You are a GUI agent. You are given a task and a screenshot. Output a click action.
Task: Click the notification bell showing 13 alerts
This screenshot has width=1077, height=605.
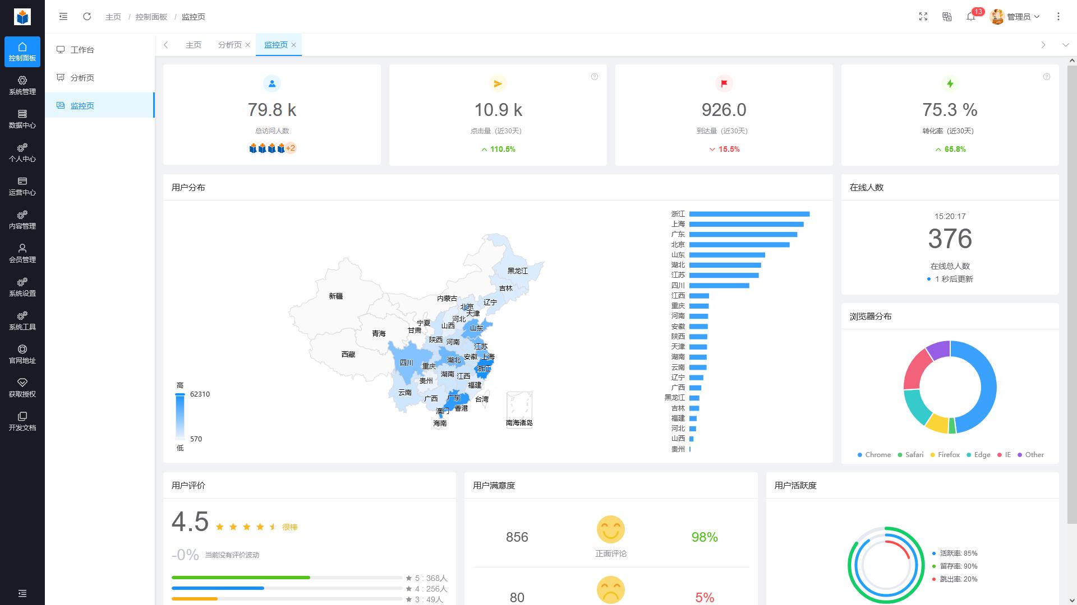(x=971, y=17)
